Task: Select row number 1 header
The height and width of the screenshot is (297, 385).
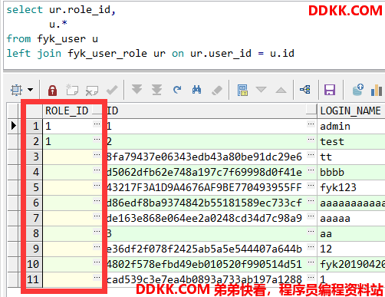Action: [x=34, y=126]
